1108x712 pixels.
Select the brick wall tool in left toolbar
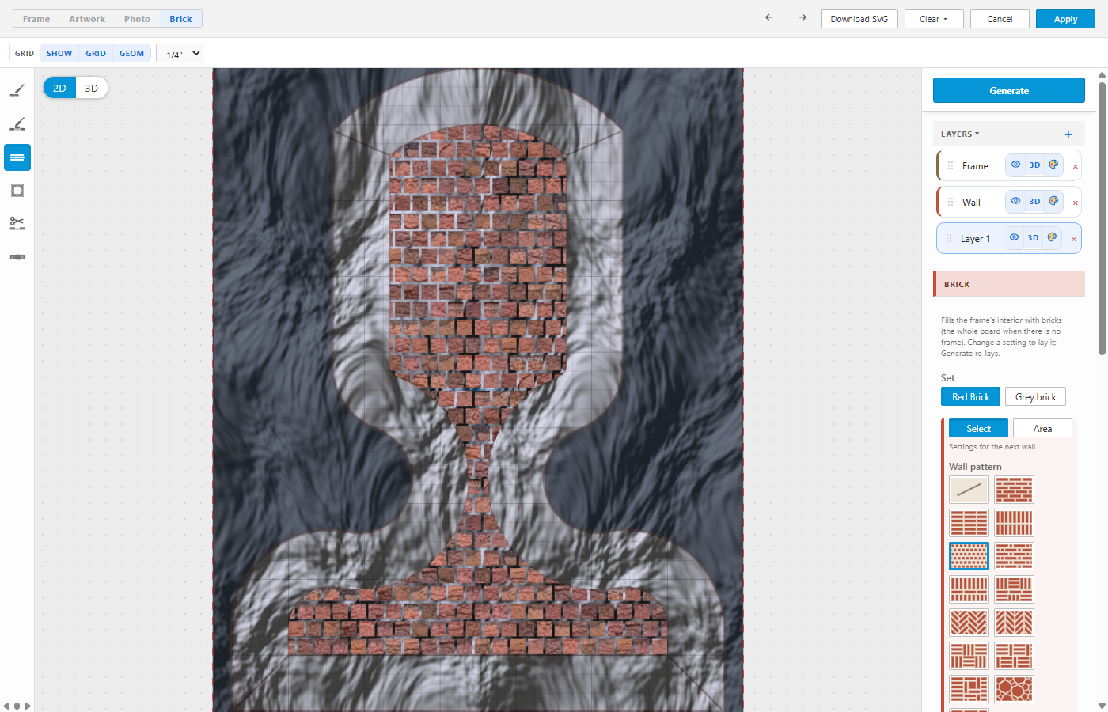17,157
